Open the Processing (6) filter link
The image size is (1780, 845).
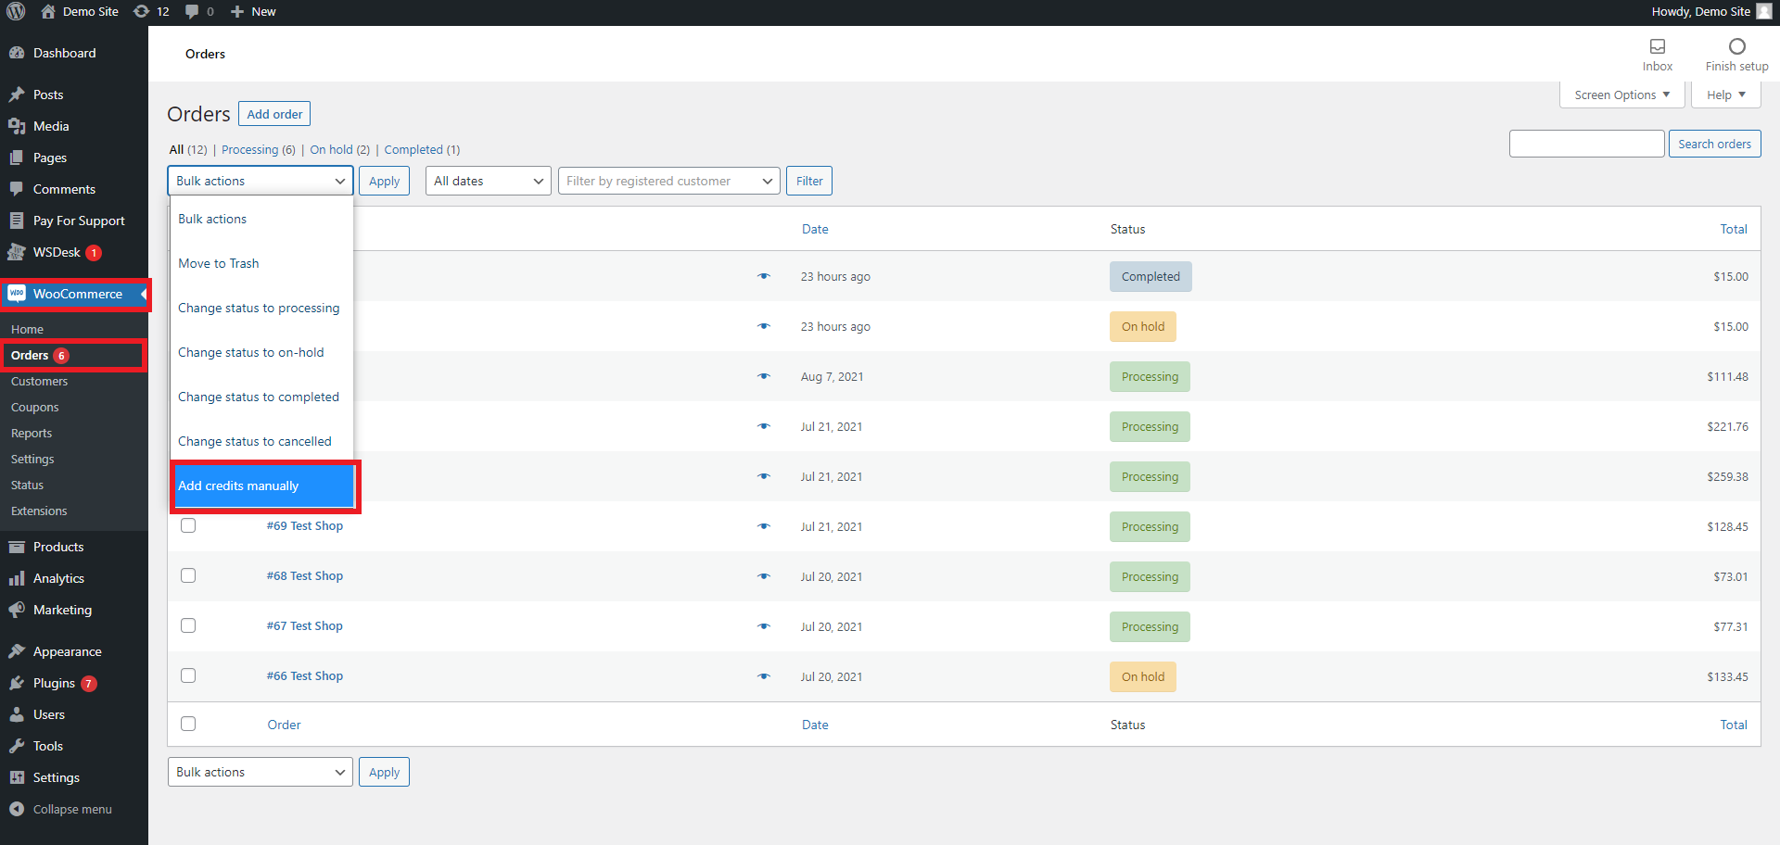tap(258, 149)
